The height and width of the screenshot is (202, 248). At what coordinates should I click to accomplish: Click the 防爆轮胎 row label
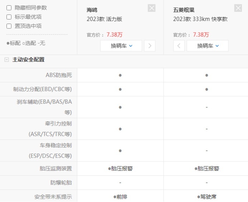(x=61, y=183)
